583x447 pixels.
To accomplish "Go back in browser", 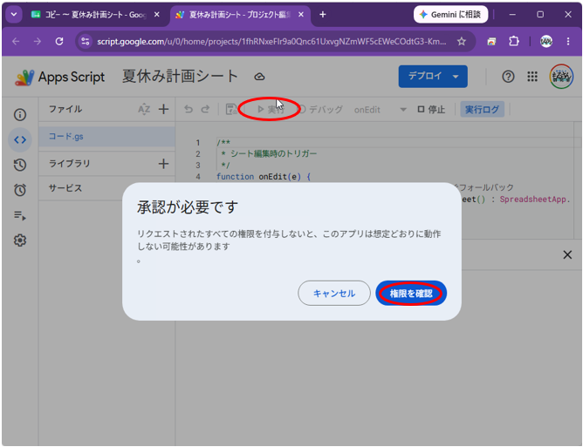I will (x=16, y=41).
